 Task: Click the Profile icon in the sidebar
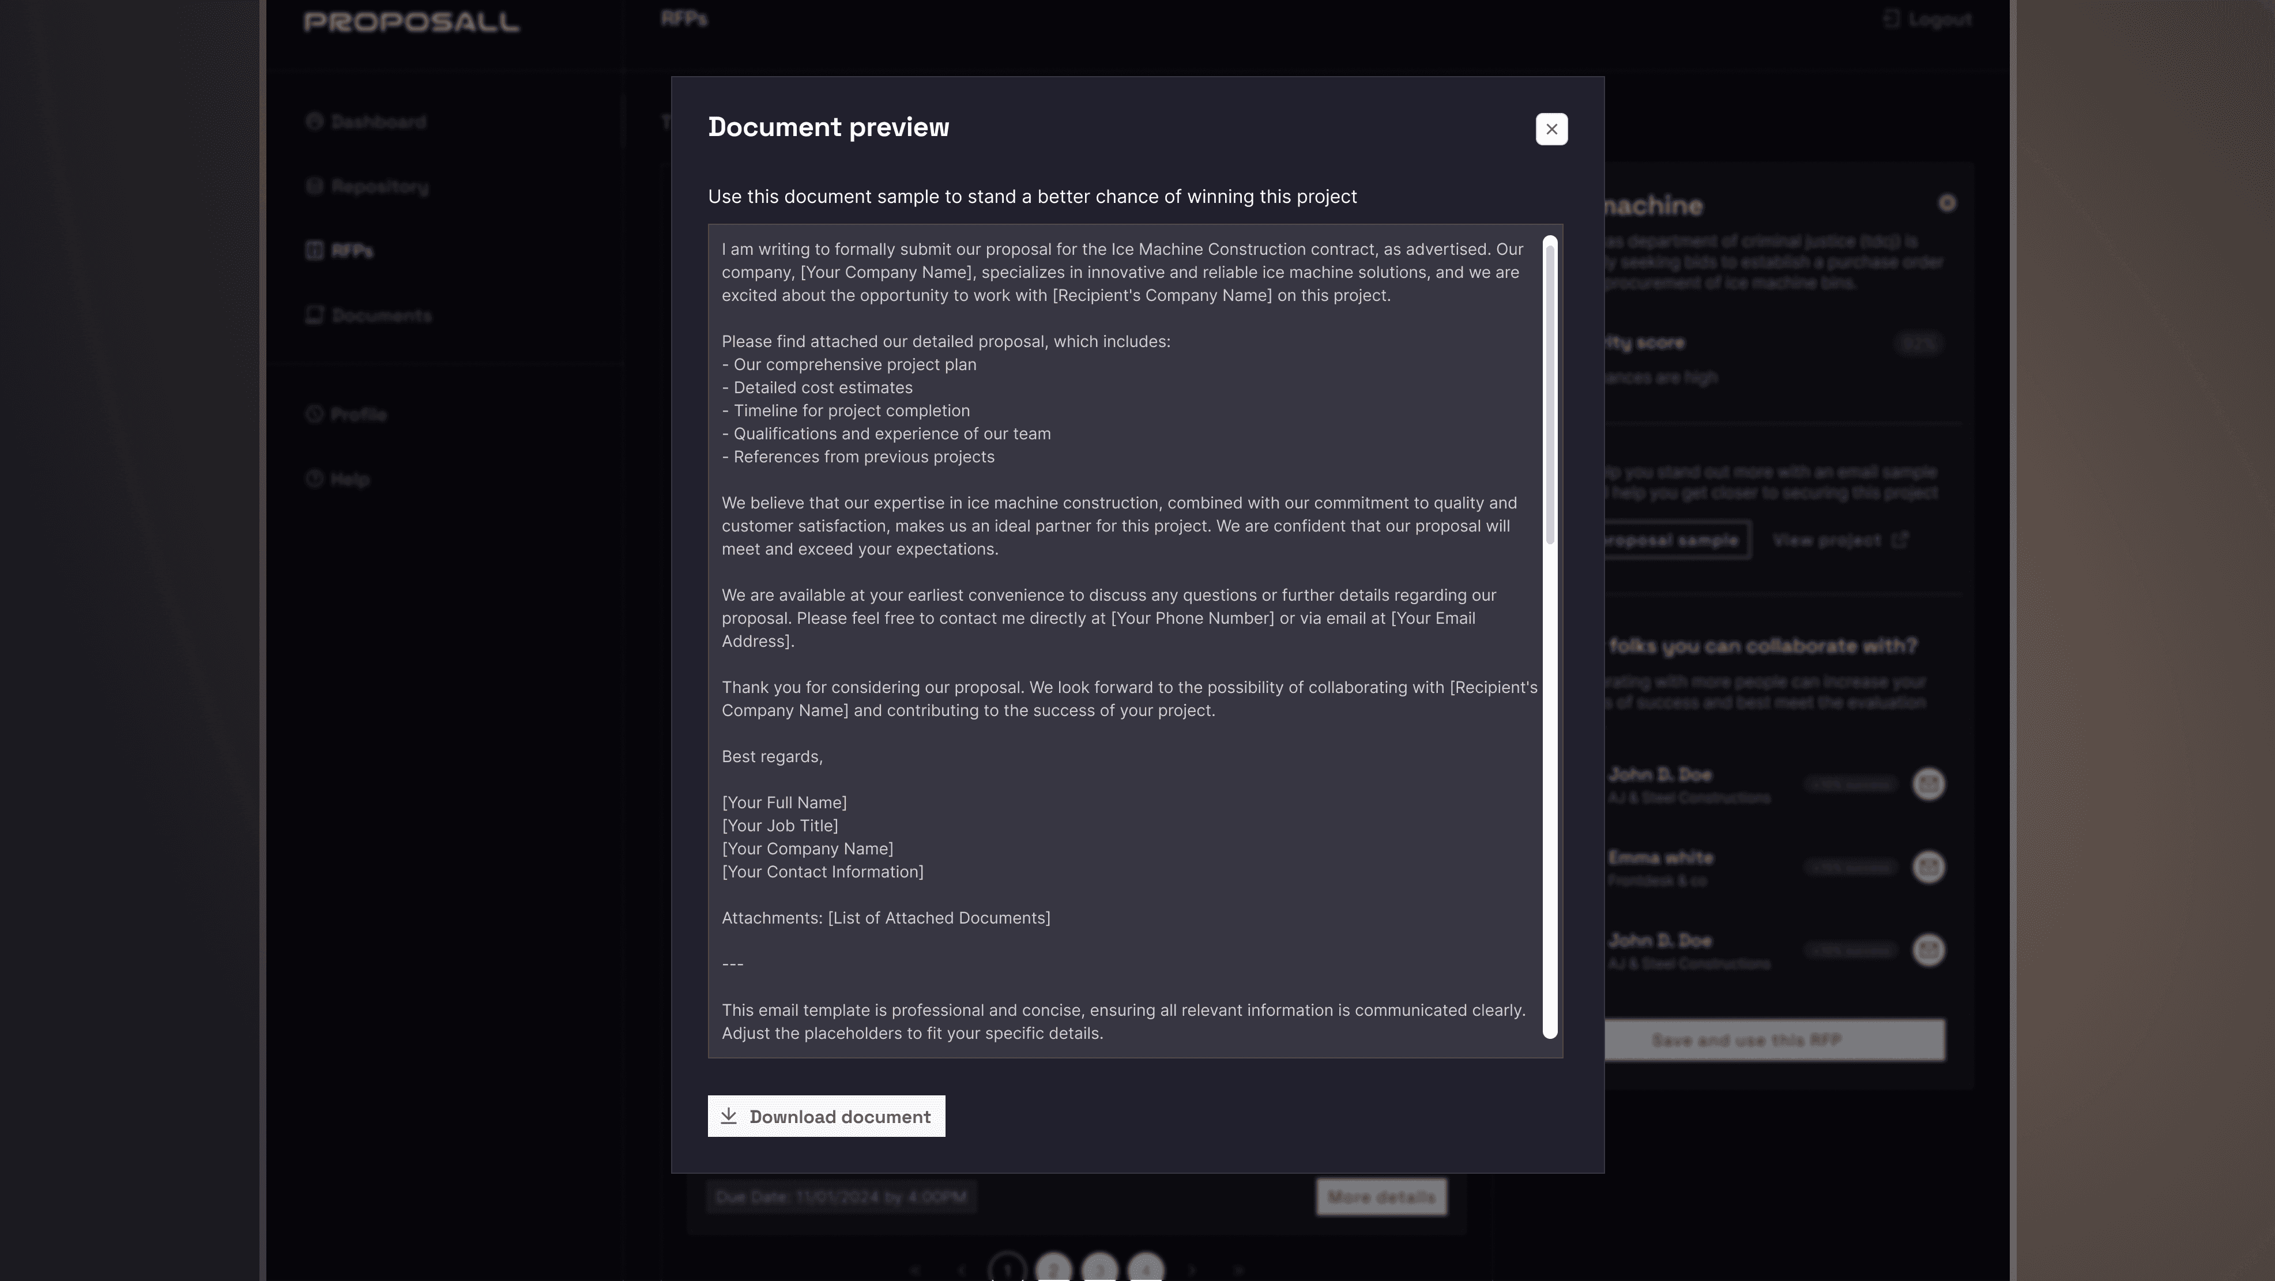(x=314, y=414)
